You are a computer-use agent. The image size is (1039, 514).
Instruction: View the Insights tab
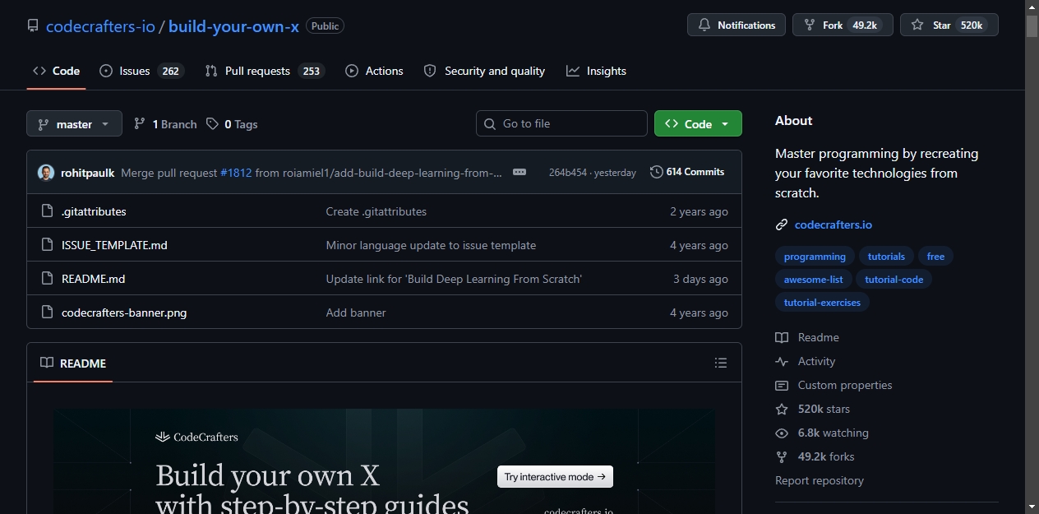coord(596,71)
